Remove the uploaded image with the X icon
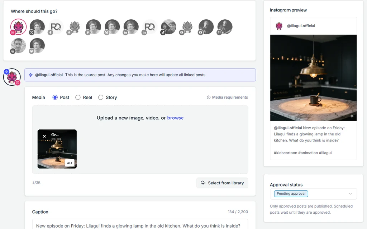The image size is (367, 229). tap(44, 136)
